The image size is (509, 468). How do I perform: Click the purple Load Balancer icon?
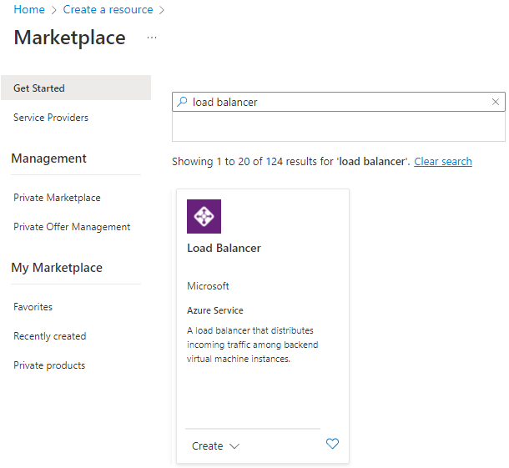coord(204,216)
